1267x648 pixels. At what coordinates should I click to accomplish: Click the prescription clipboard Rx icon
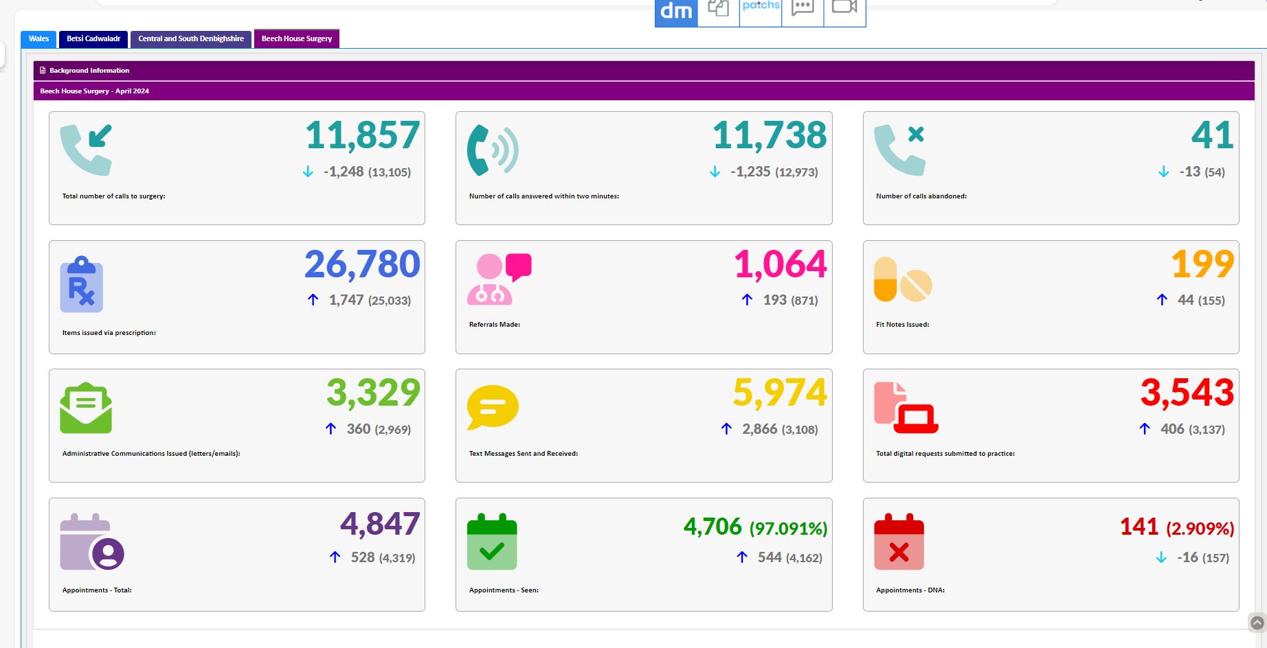click(x=81, y=284)
